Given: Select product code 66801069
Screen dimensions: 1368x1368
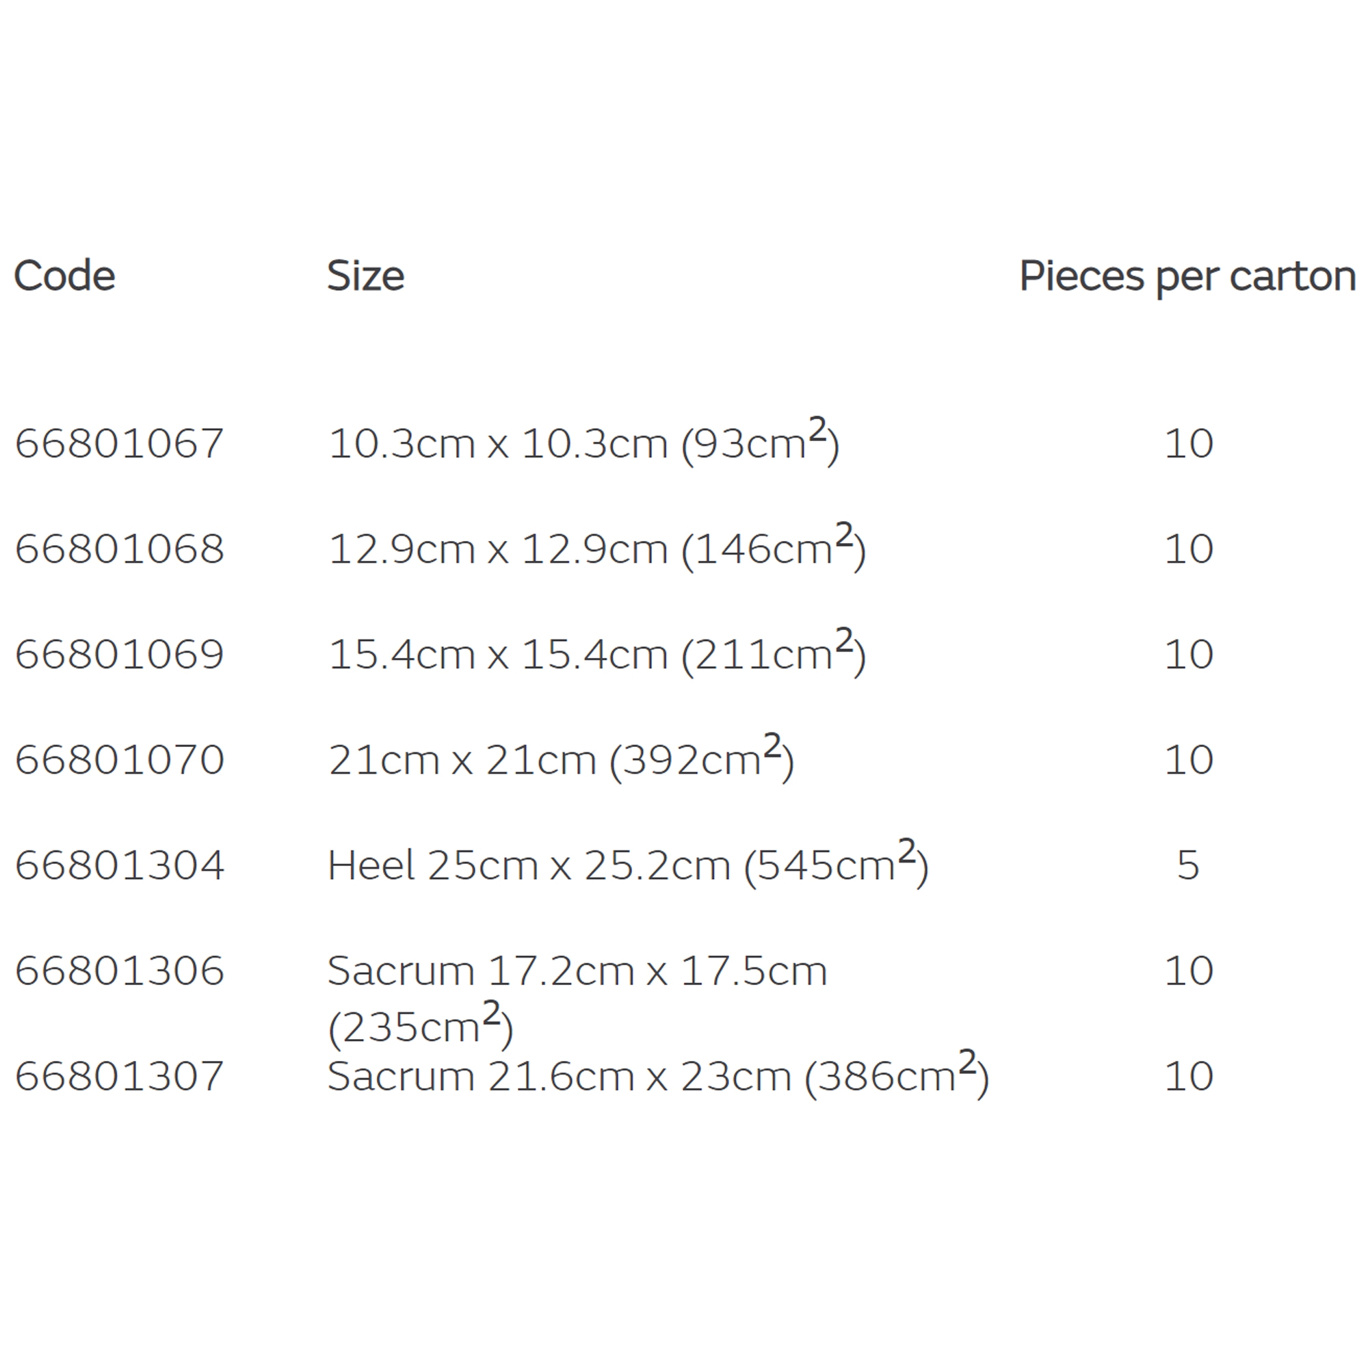Looking at the screenshot, I should (119, 655).
